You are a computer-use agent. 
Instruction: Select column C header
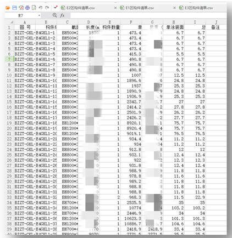click(x=67, y=22)
